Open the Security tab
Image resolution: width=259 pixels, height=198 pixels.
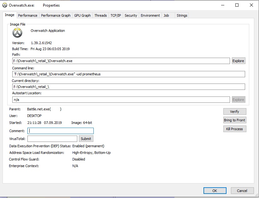pyautogui.click(x=131, y=15)
